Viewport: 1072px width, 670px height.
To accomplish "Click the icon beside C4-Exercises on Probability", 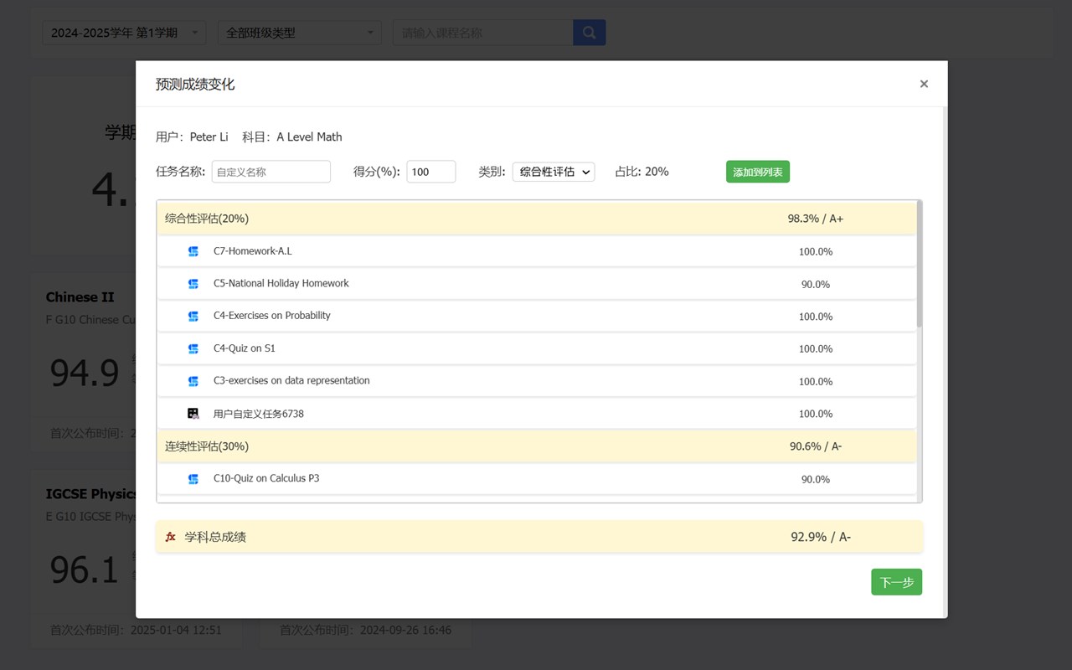I will (x=193, y=316).
